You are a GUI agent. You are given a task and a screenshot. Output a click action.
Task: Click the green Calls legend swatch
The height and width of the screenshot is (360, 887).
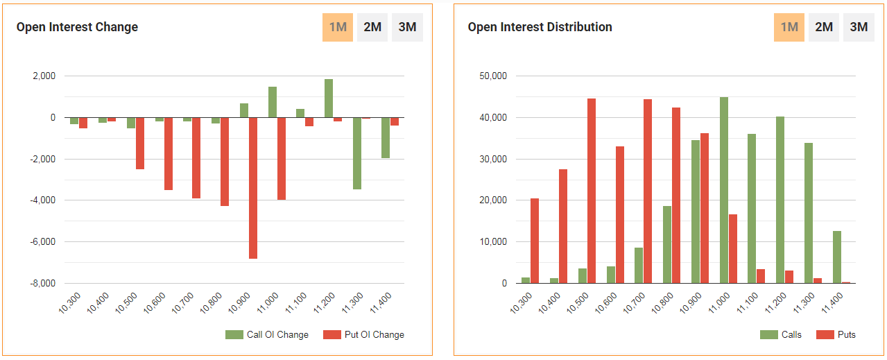pyautogui.click(x=768, y=335)
